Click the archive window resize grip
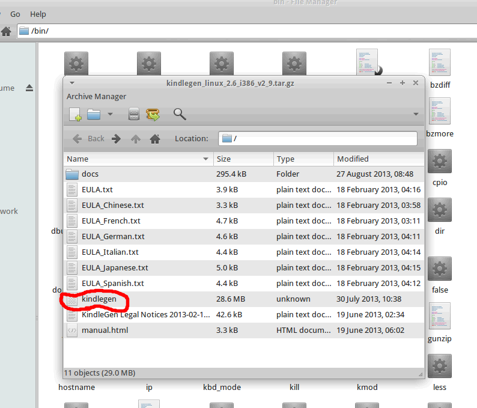Image resolution: width=477 pixels, height=408 pixels. click(x=421, y=374)
